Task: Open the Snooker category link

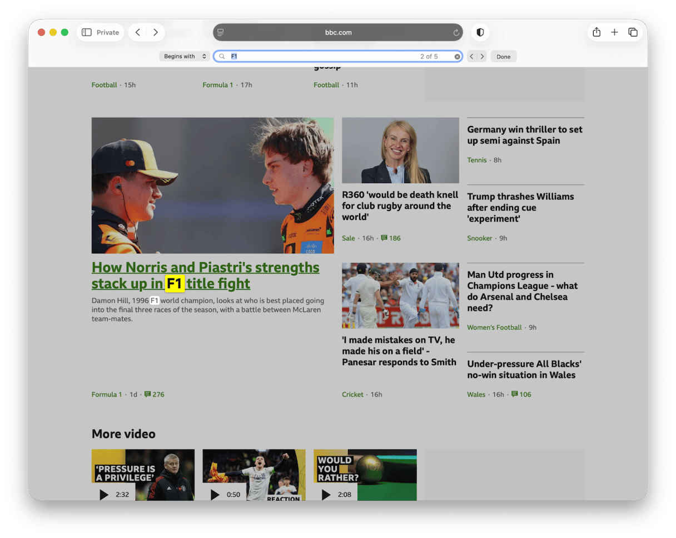Action: 479,238
